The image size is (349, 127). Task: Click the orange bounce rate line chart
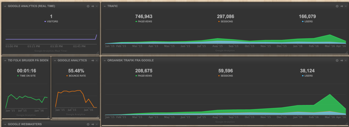pyautogui.click(x=76, y=99)
